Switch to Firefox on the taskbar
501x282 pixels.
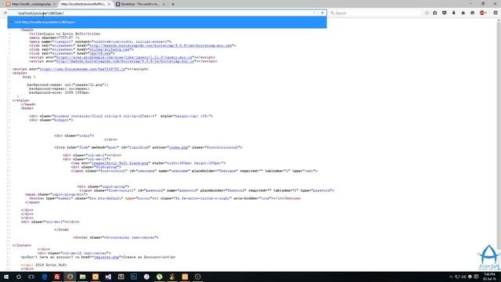(x=70, y=277)
